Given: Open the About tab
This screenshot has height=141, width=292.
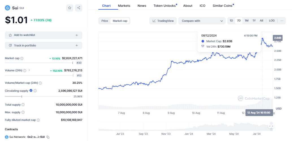Looking at the screenshot, I should coord(188,6).
